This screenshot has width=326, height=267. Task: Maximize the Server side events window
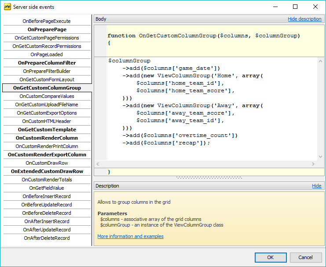pos(295,7)
